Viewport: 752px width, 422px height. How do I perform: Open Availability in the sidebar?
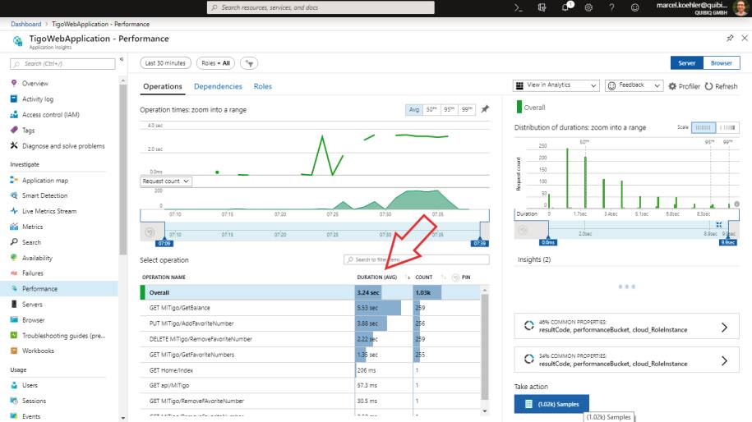[37, 258]
